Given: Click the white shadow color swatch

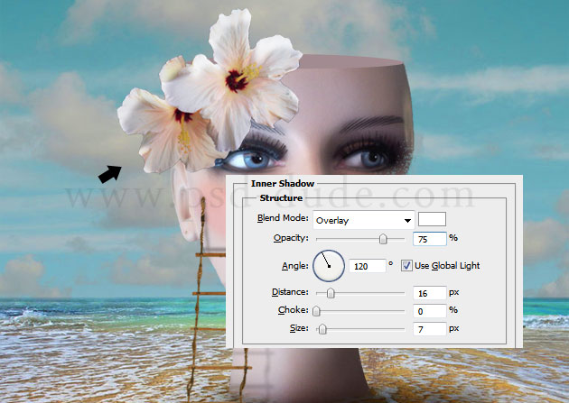Looking at the screenshot, I should coord(432,219).
